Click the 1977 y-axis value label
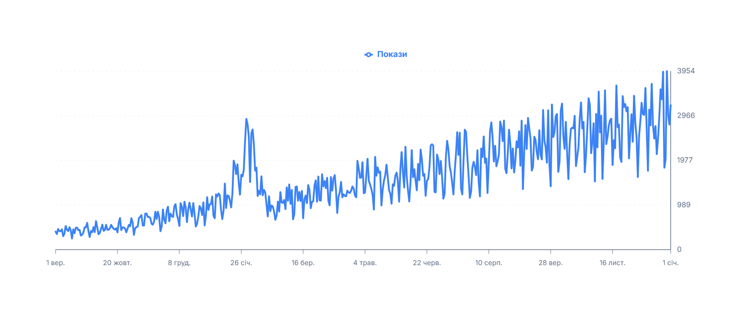Viewport: 729px width, 328px height. pyautogui.click(x=685, y=160)
